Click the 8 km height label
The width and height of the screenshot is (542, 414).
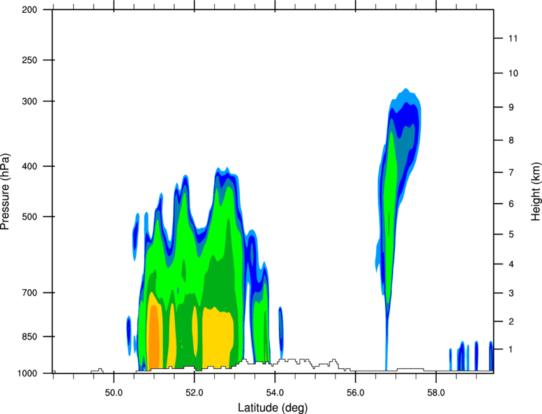pos(511,140)
